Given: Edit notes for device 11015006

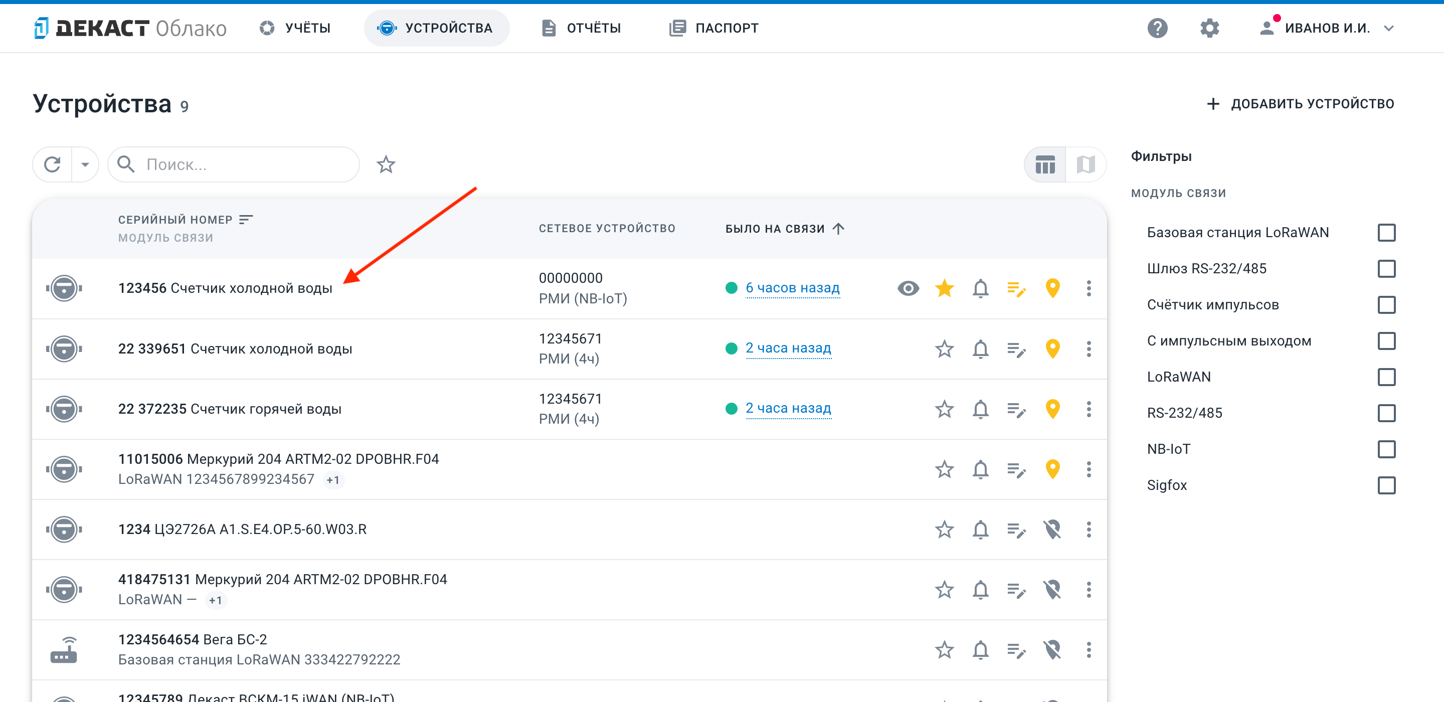Looking at the screenshot, I should (x=1016, y=469).
